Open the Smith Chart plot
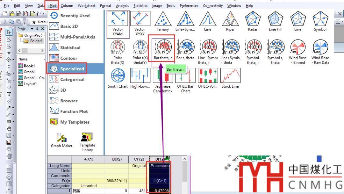Viewport: 344px width, 194px height. click(x=118, y=78)
